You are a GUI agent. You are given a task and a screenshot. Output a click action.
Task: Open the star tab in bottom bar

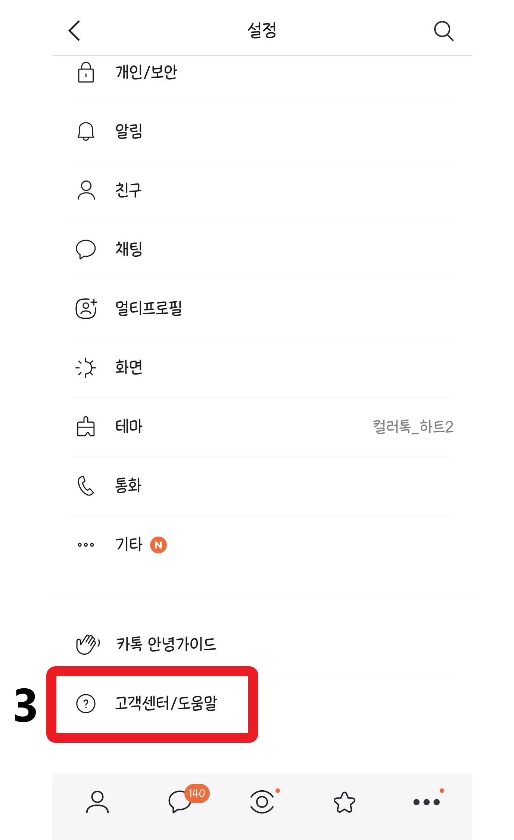[x=344, y=802]
